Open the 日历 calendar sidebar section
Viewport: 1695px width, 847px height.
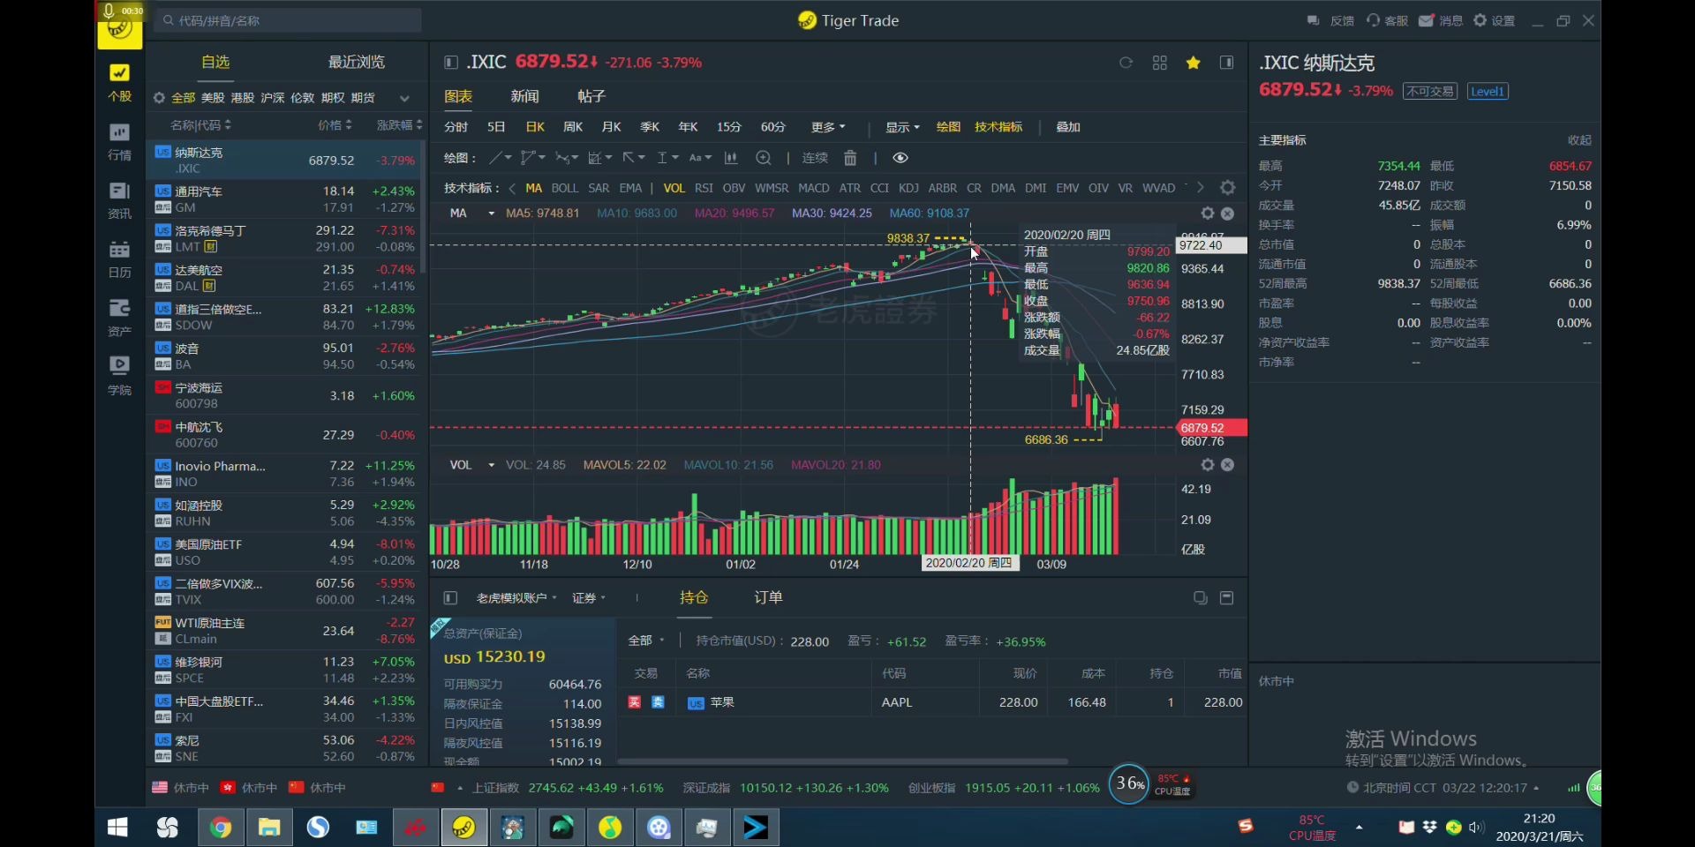click(x=119, y=259)
